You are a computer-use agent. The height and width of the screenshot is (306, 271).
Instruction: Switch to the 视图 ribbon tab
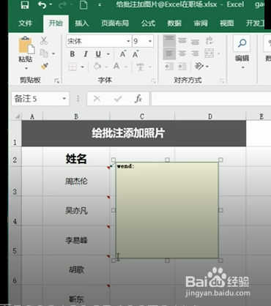click(227, 23)
